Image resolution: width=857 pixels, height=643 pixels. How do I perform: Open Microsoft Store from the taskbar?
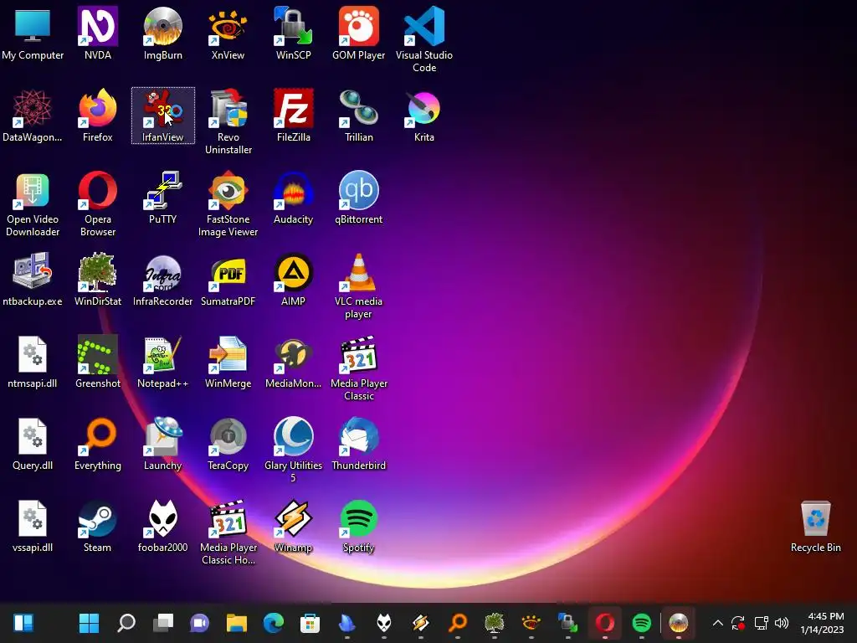coord(310,622)
